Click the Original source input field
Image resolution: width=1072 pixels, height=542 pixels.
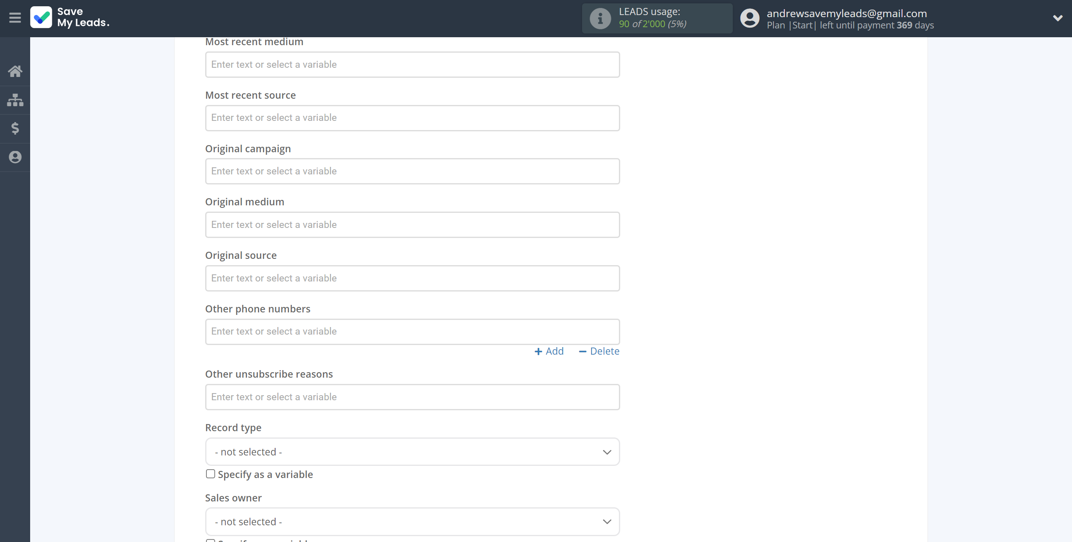412,277
